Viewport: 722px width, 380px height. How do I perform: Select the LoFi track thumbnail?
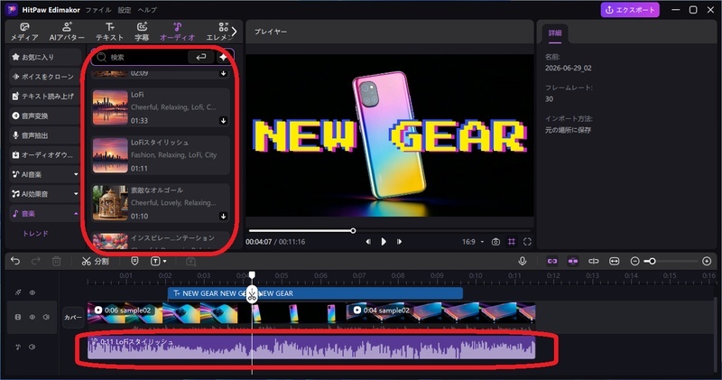(x=110, y=107)
